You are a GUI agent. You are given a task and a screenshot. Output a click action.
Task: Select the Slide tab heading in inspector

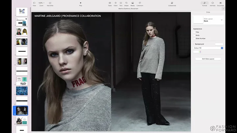208,12
